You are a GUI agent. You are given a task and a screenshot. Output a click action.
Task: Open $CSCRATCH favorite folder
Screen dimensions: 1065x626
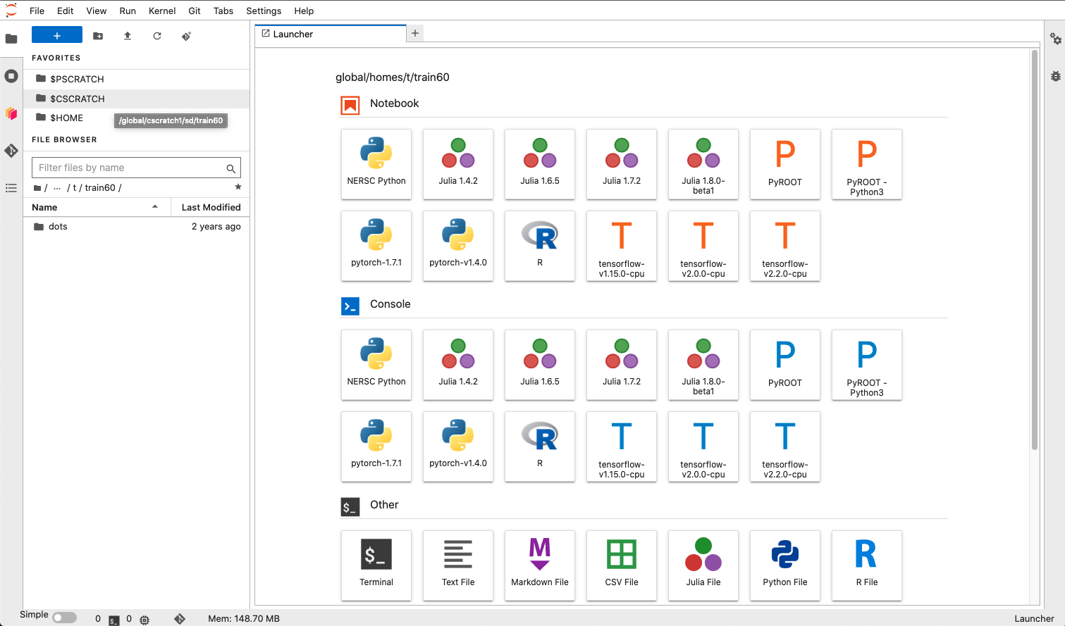tap(137, 99)
